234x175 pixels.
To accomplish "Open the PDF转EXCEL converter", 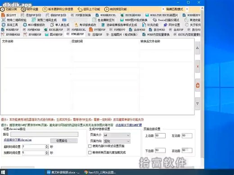I will tap(76, 30).
